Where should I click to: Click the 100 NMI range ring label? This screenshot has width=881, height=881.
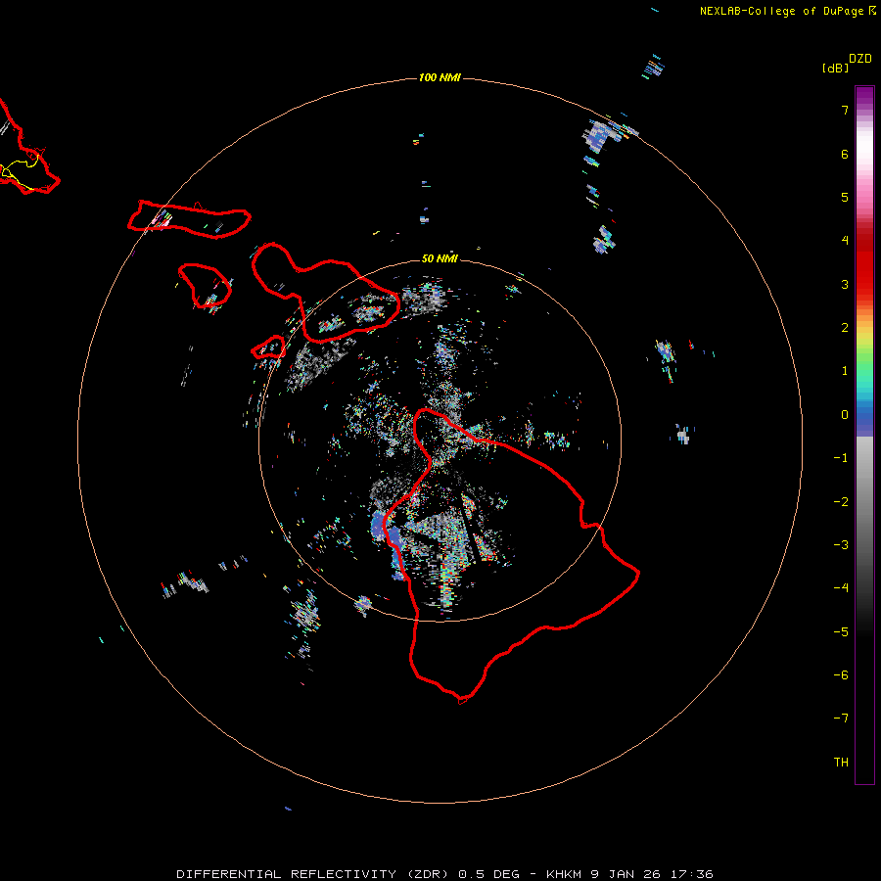coord(440,77)
